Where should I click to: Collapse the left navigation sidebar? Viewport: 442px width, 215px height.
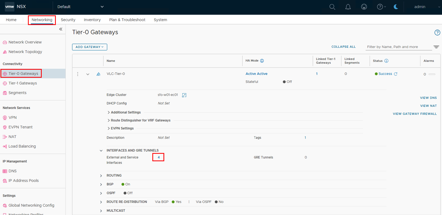[61, 29]
